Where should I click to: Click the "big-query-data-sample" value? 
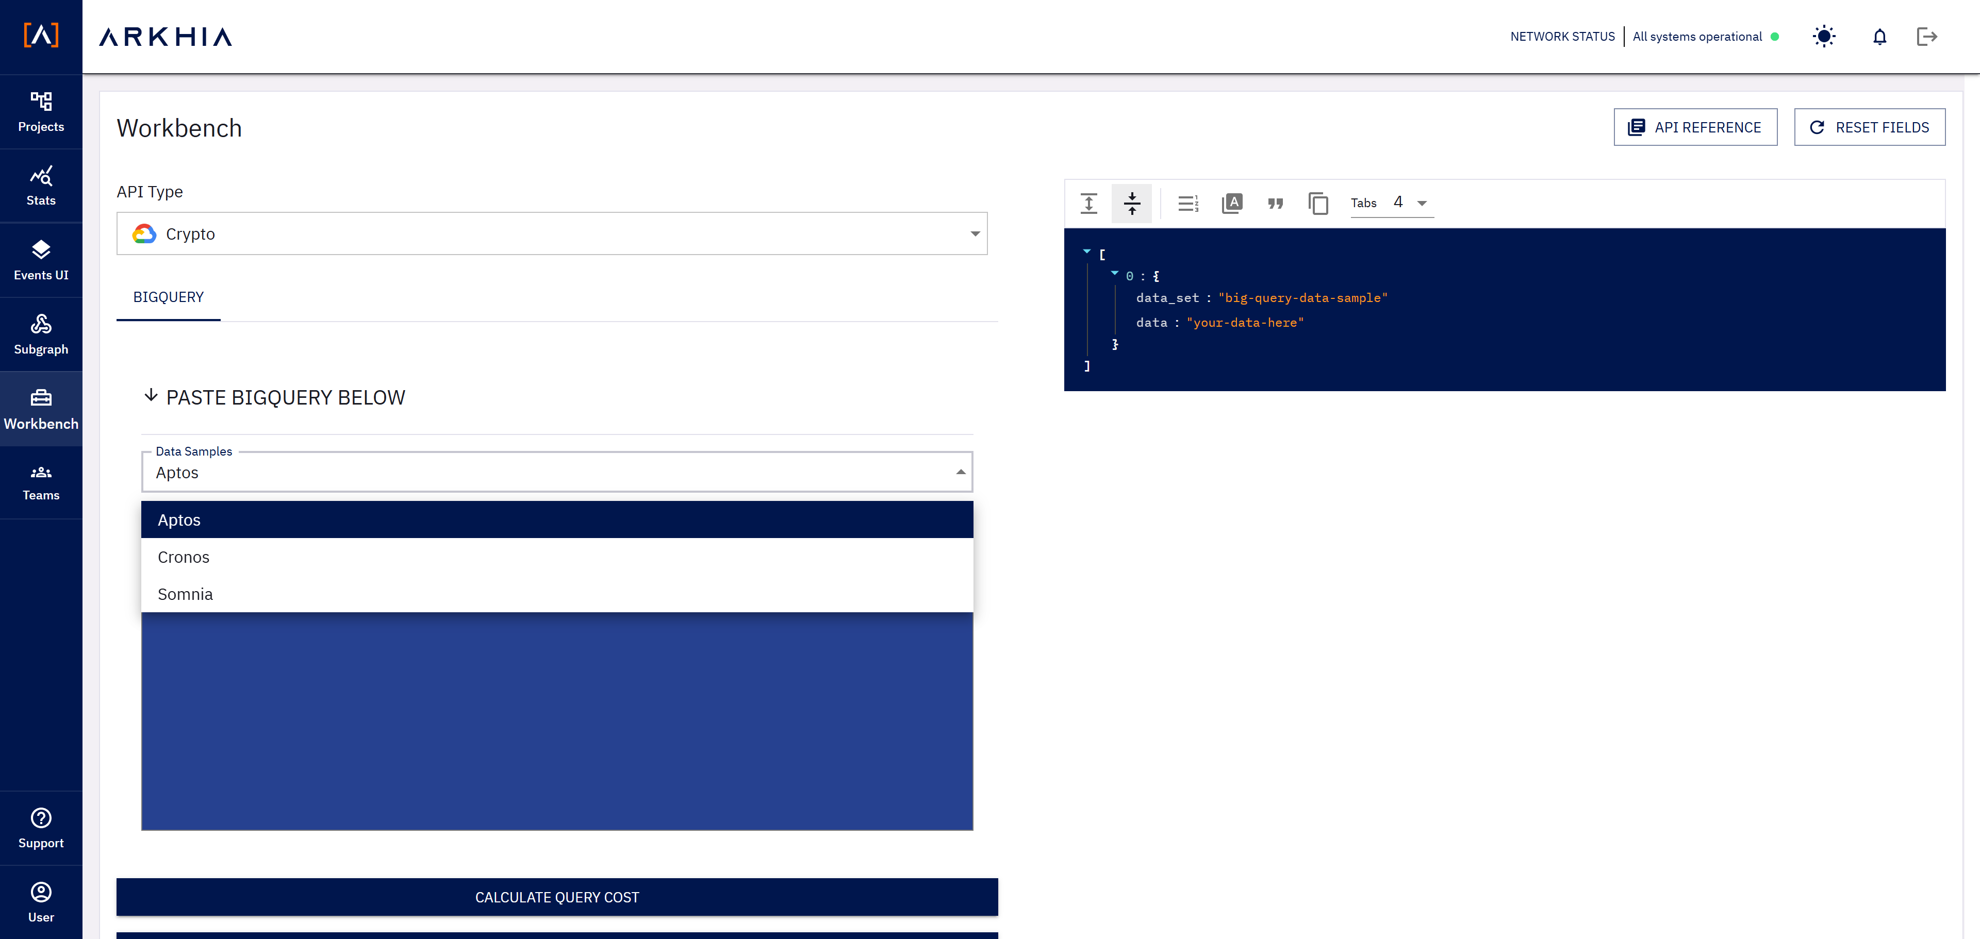1303,298
